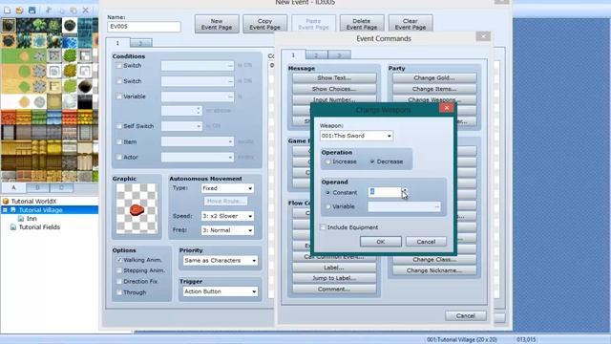Image resolution: width=611 pixels, height=344 pixels.
Task: Click the Tutorial WorldX project icon
Action: coord(6,202)
